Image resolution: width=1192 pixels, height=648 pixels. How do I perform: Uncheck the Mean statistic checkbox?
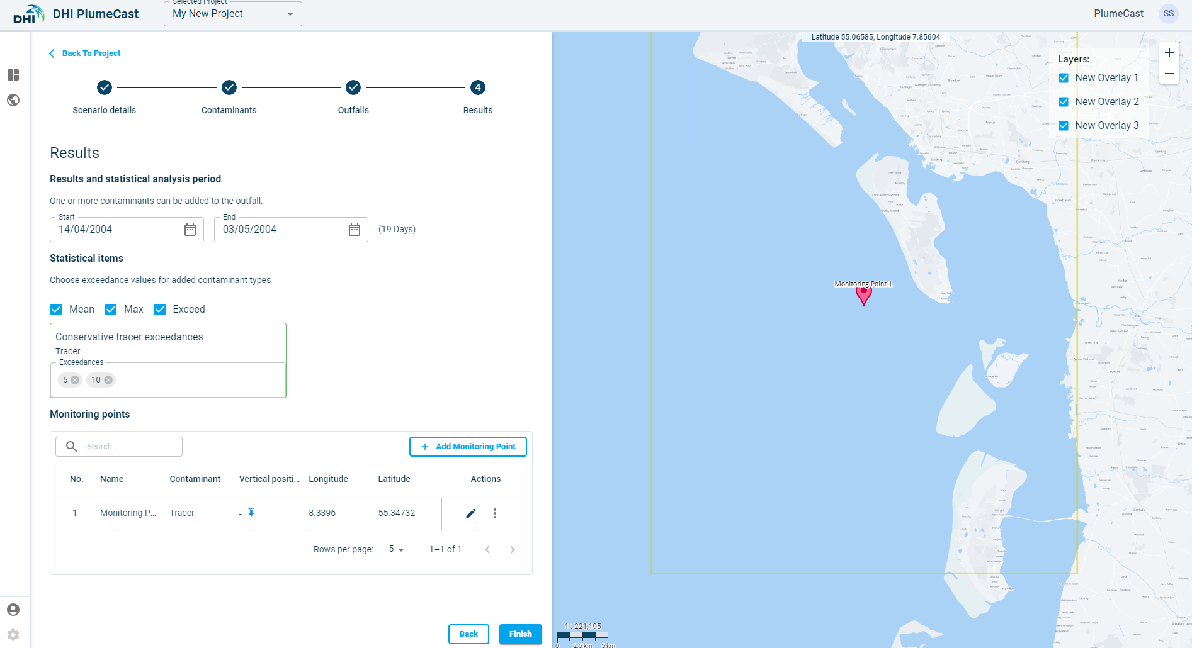[x=56, y=310]
